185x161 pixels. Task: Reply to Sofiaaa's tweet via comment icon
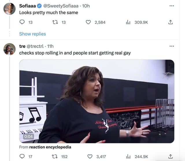[x=22, y=22]
